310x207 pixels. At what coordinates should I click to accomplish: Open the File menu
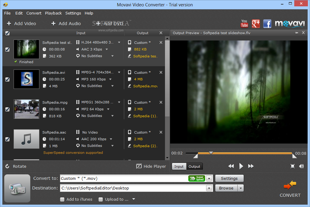pos(7,13)
